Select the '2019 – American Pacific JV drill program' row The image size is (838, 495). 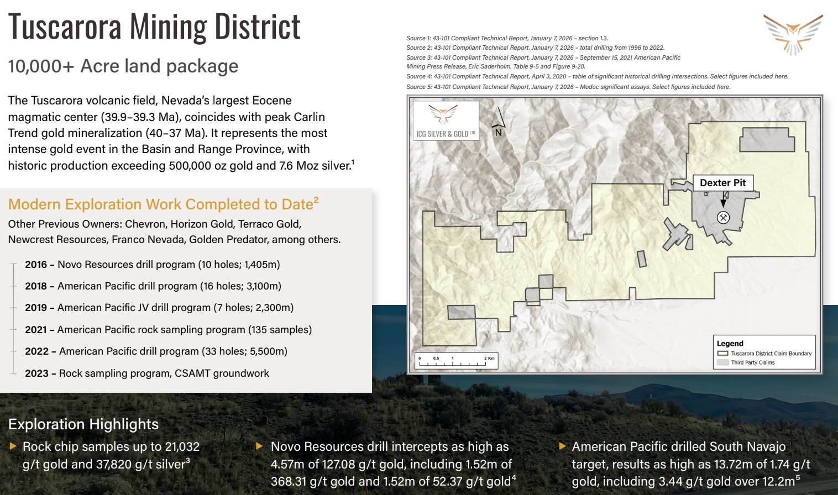click(x=159, y=308)
